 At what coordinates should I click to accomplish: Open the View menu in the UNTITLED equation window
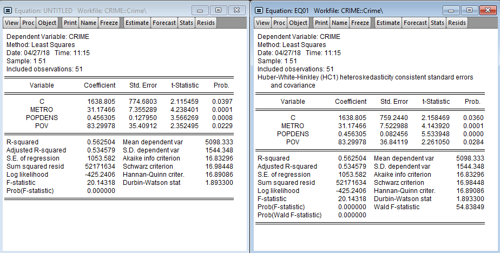[11, 23]
